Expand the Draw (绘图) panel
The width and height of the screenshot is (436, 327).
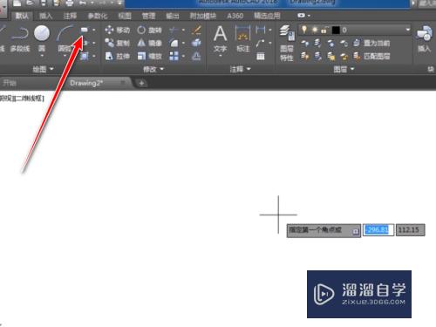point(43,69)
